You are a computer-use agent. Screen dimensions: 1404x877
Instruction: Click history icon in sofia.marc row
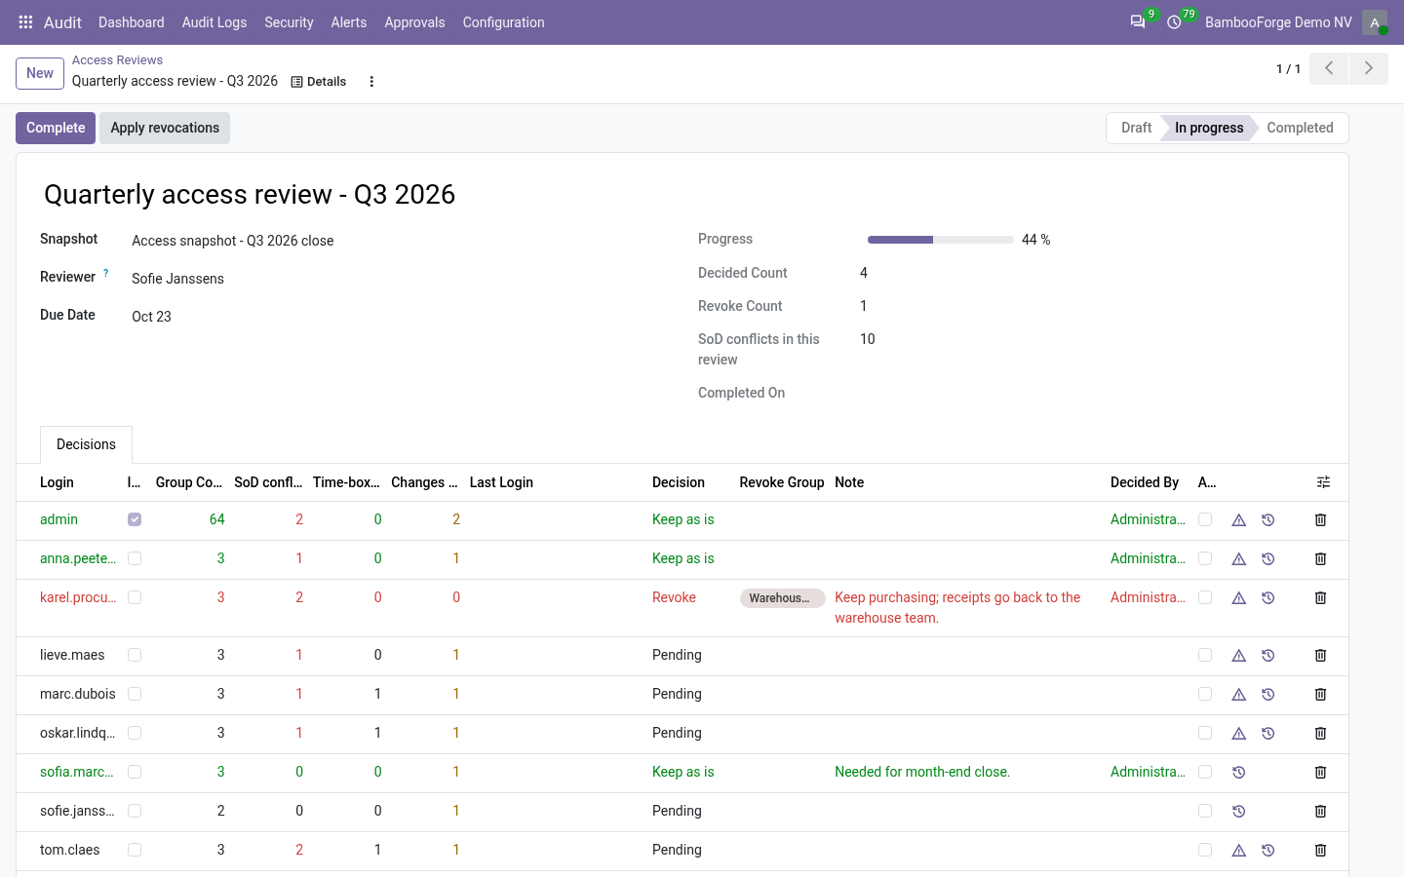pos(1239,773)
